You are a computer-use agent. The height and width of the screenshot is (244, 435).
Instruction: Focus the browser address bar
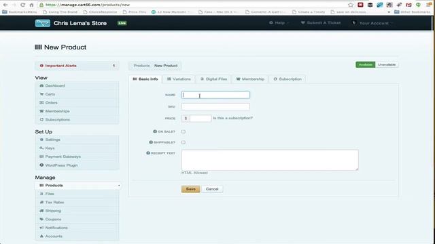[x=194, y=5]
